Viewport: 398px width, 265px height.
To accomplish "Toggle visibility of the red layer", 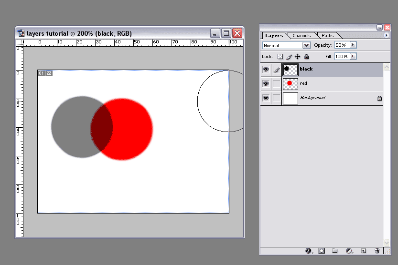I will pyautogui.click(x=266, y=84).
